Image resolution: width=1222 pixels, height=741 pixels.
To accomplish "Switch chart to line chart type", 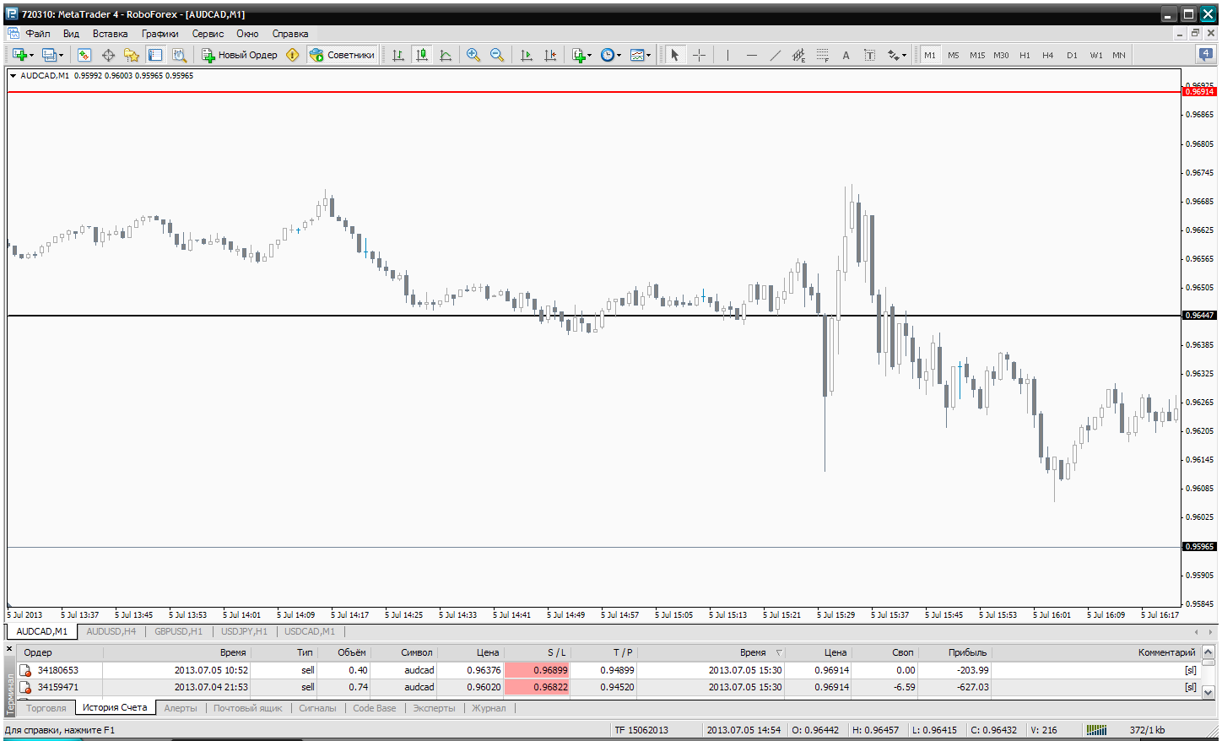I will [446, 55].
